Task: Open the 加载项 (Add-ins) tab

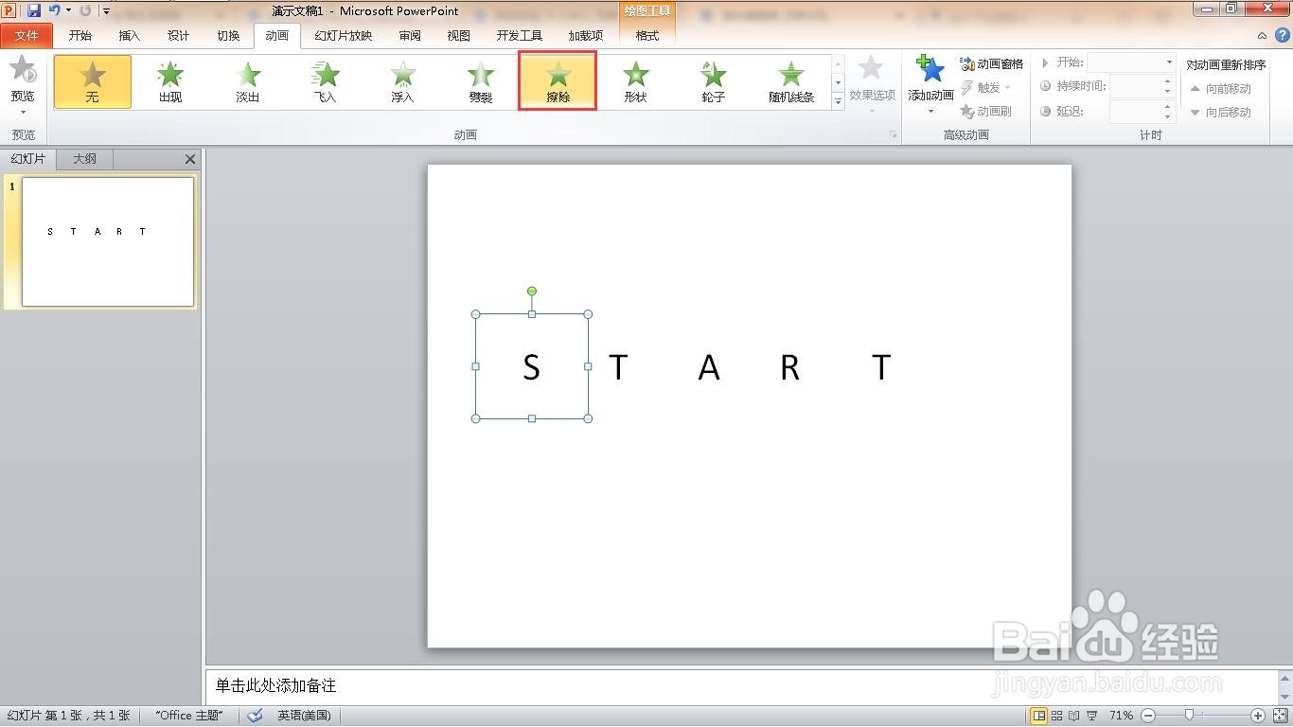Action: click(586, 36)
